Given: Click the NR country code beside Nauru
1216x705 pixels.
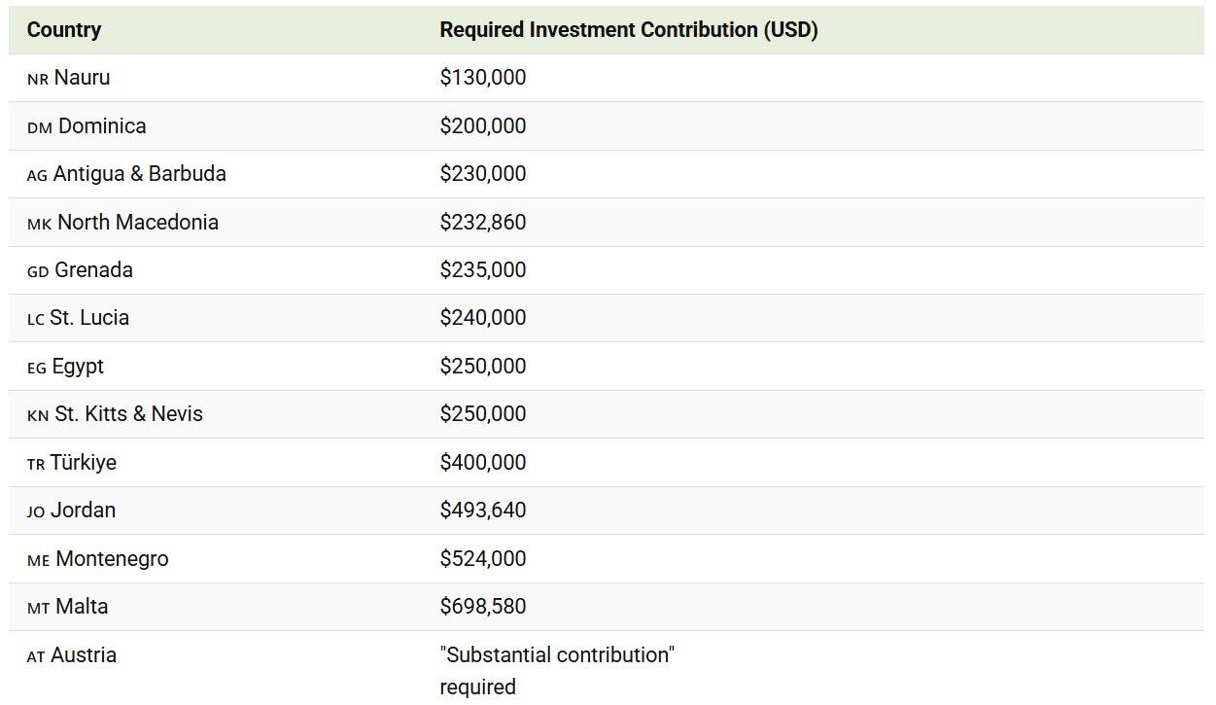Looking at the screenshot, I should click(x=38, y=80).
